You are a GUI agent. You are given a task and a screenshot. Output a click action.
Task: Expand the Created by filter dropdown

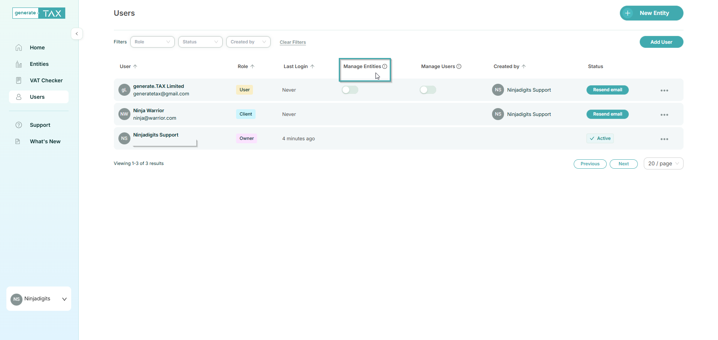coord(248,42)
